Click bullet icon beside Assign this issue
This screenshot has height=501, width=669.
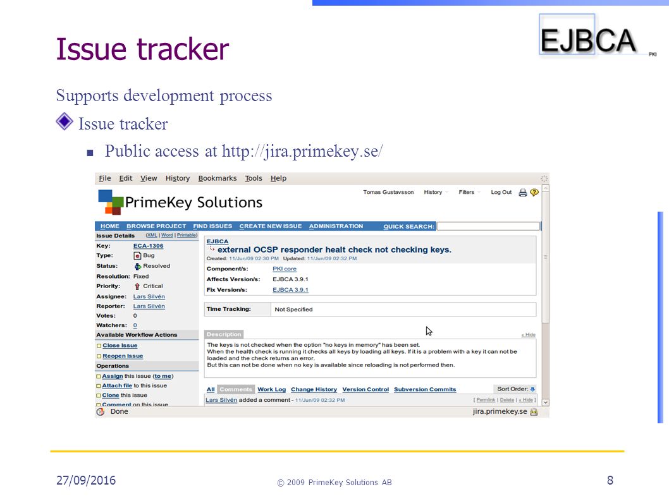point(99,377)
